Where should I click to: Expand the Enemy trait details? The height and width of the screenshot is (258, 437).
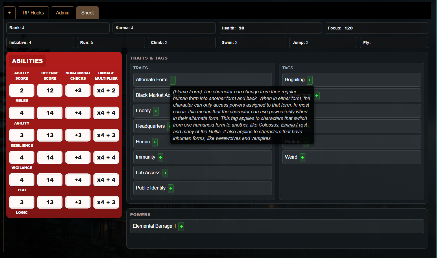tap(156, 111)
